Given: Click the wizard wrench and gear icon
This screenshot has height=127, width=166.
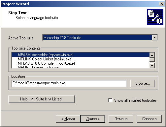Looking at the screenshot, I should 155,17.
